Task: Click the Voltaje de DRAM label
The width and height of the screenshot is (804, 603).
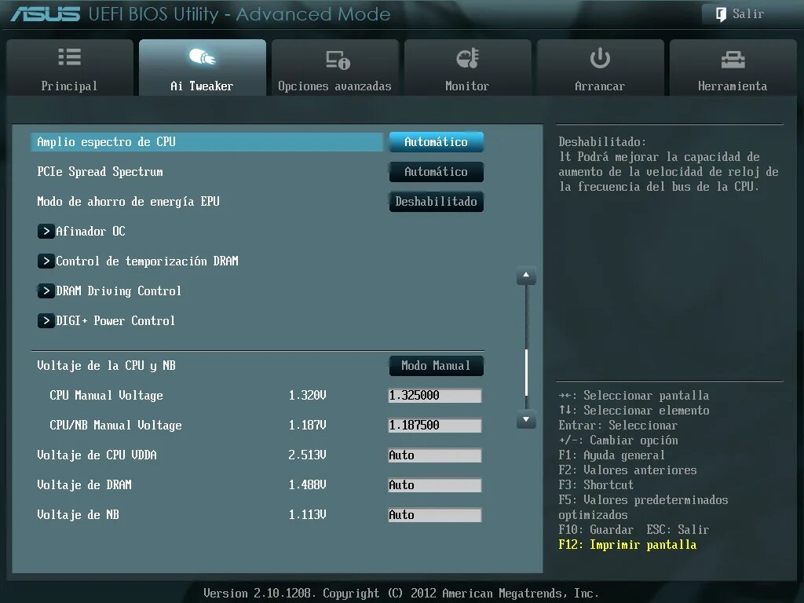Action: 85,484
